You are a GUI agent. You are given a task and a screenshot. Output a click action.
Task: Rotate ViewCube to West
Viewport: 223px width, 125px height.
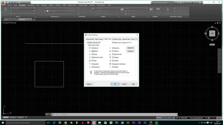pos(206,34)
